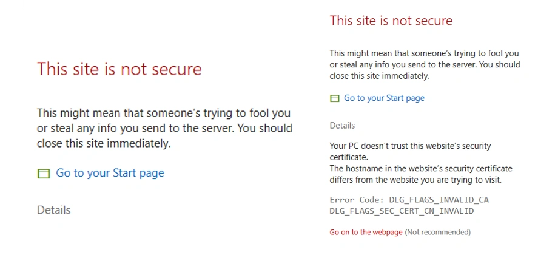Screen dimensions: 538x258
Task: Select the DLG_FLAGS_SEC_CERT_CN_INVALID error text
Action: [x=402, y=211]
